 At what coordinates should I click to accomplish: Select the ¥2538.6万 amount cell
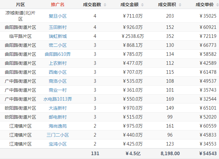point(133,36)
